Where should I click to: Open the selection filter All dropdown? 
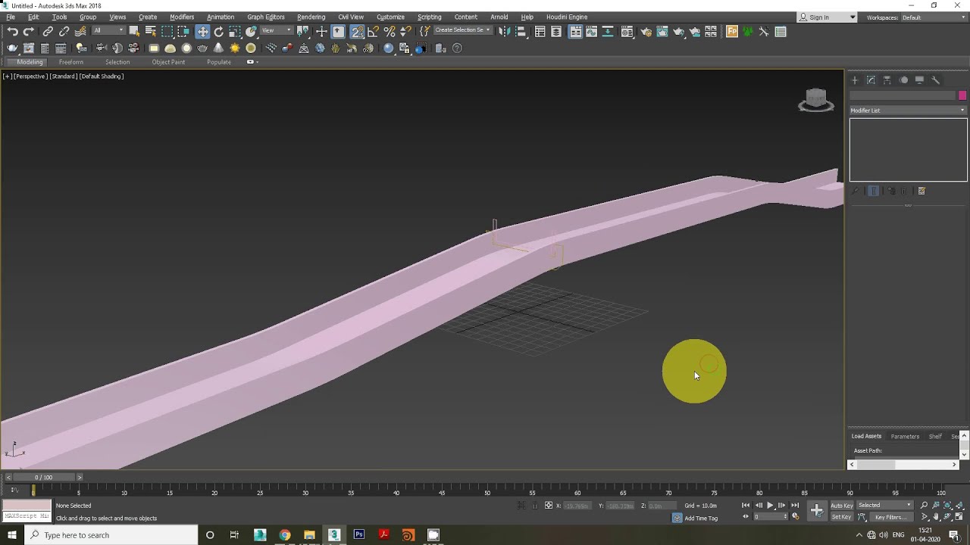[108, 31]
